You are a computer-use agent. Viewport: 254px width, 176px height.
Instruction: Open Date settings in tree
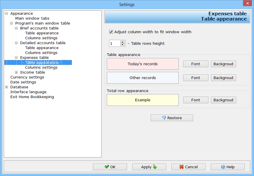(23, 82)
